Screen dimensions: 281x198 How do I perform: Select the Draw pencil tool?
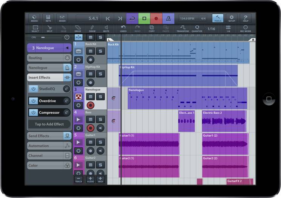pyautogui.click(x=92, y=28)
